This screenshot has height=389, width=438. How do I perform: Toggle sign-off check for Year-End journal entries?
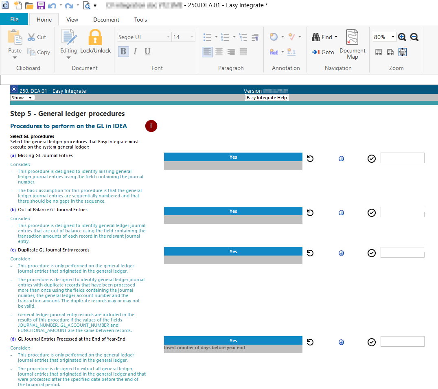click(x=371, y=342)
